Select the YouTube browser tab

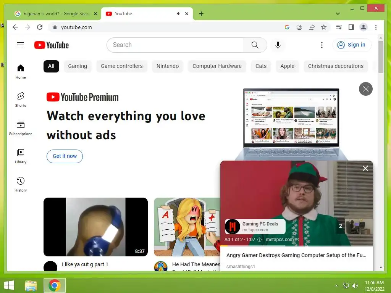point(147,14)
